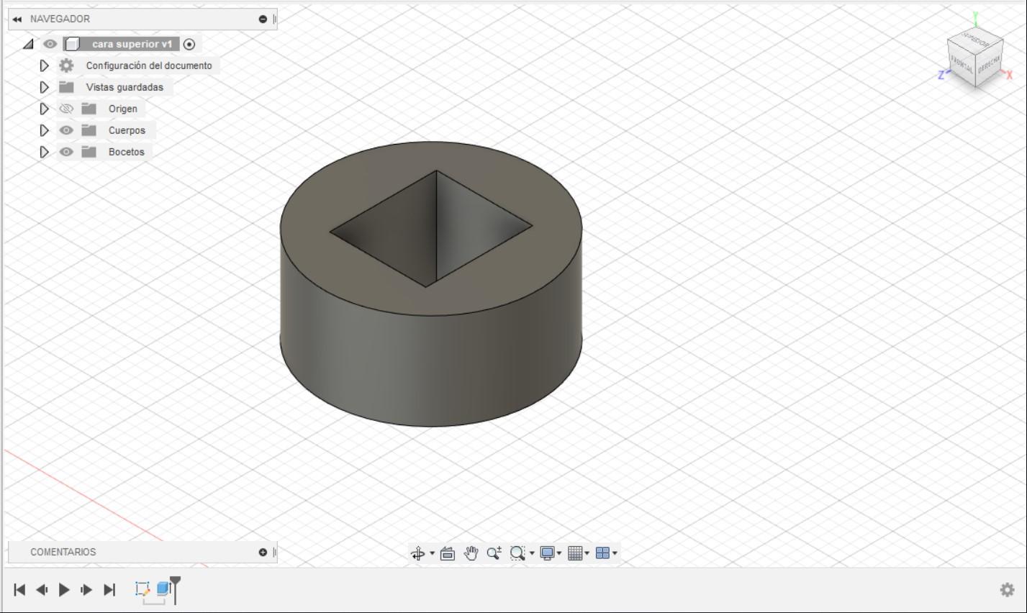Click the COMENTARIOS panel title
1027x613 pixels.
[63, 553]
